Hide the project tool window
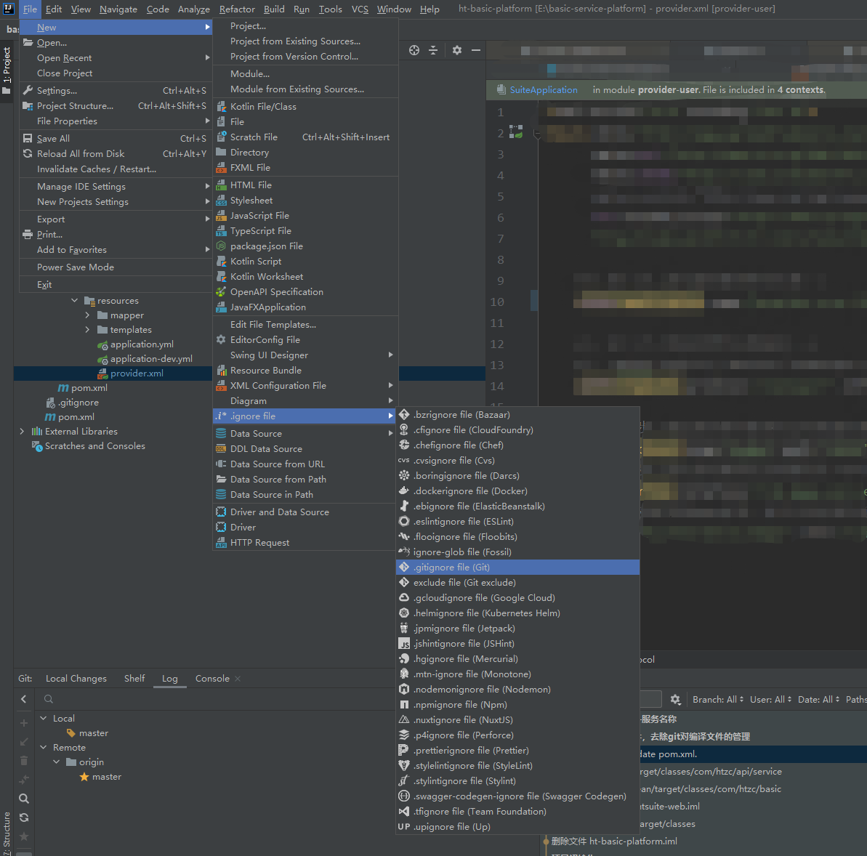This screenshot has height=856, width=867. (x=475, y=50)
